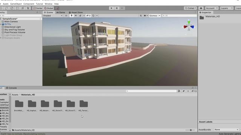Select Directional Light in the Hierarchy
Viewport: 241px width, 135px height.
[12, 27]
